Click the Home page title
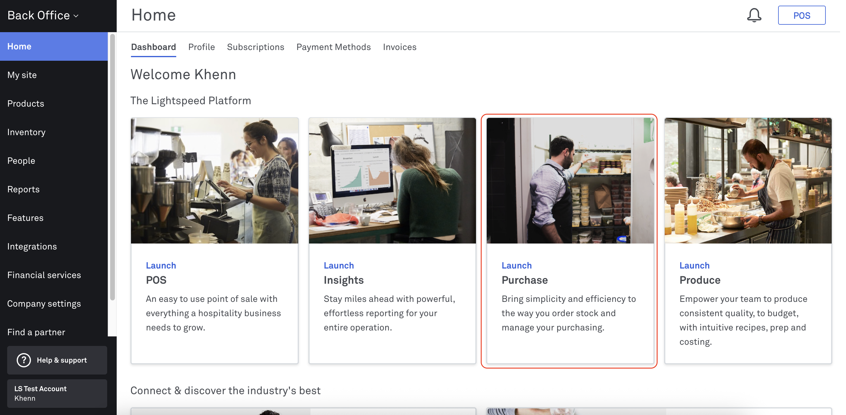The image size is (846, 415). point(153,15)
